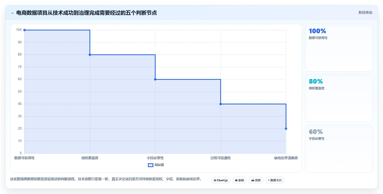Click the lightning icon beside the title
The width and height of the screenshot is (383, 194).
click(12, 13)
